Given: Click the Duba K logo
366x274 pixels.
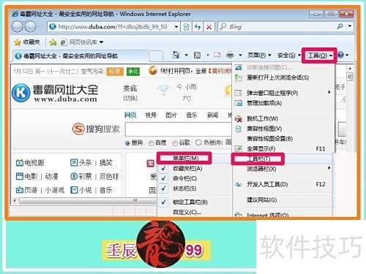Looking at the screenshot, I should [20, 93].
